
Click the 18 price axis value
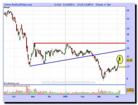tap(128, 34)
